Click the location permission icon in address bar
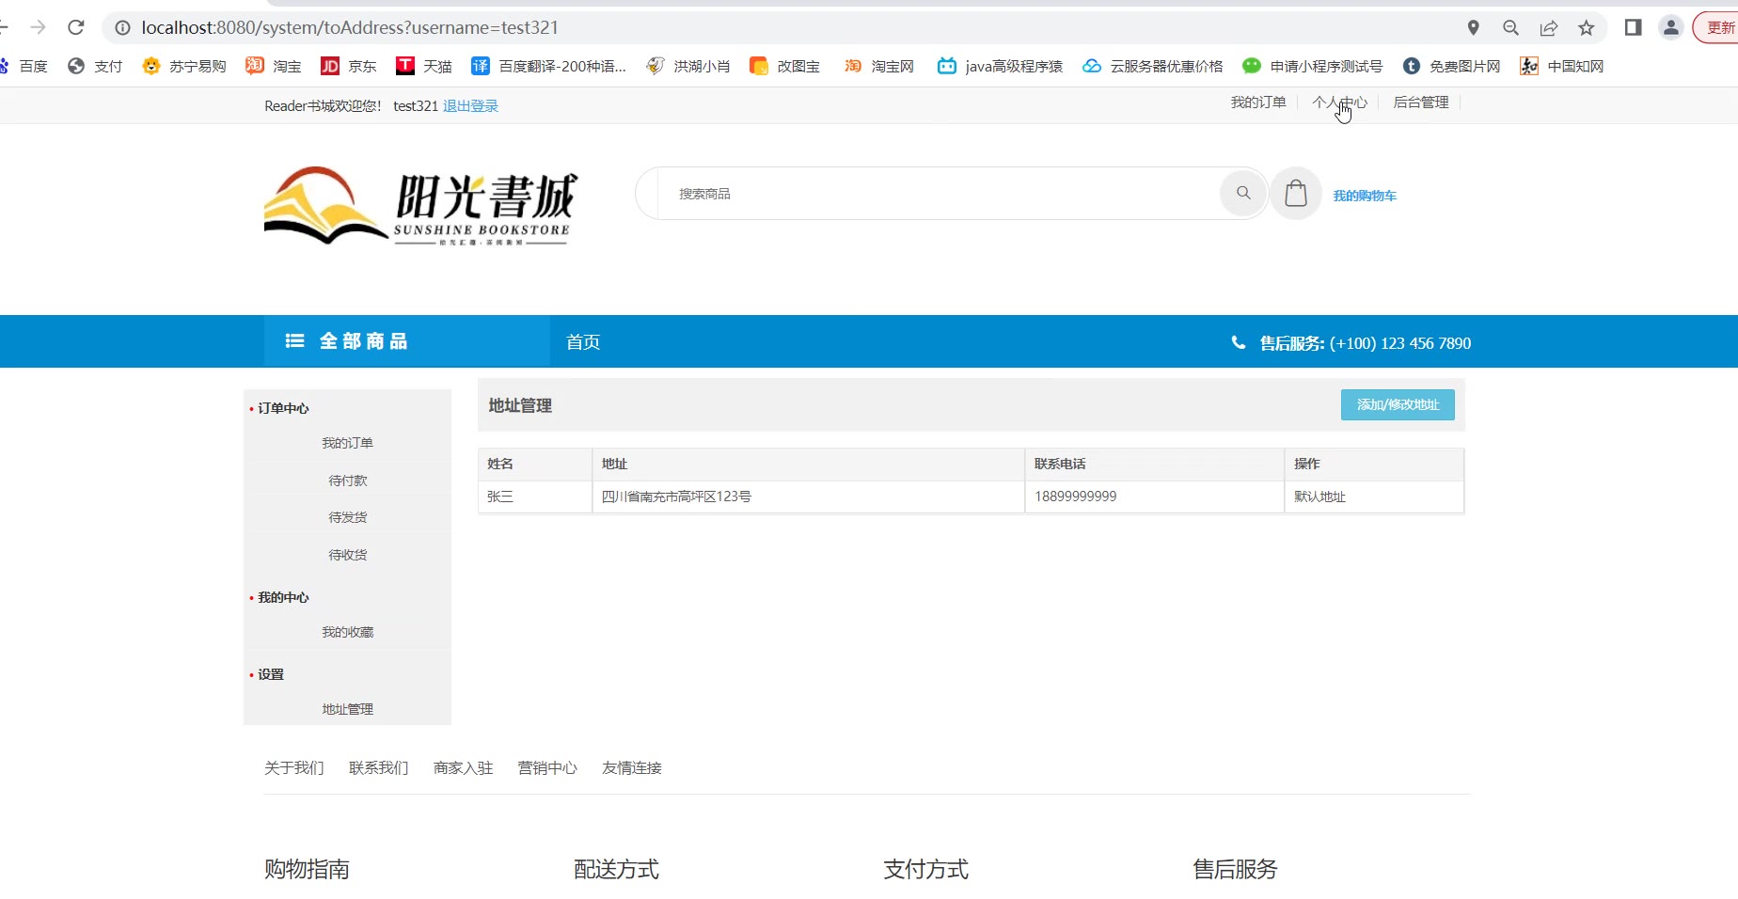Image resolution: width=1738 pixels, height=899 pixels. [x=1473, y=27]
